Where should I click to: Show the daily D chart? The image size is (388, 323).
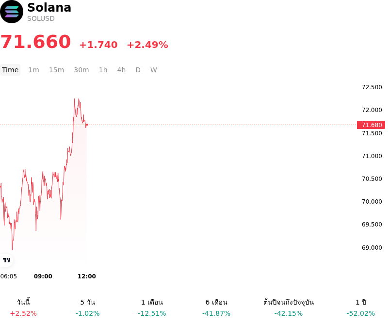tap(138, 70)
